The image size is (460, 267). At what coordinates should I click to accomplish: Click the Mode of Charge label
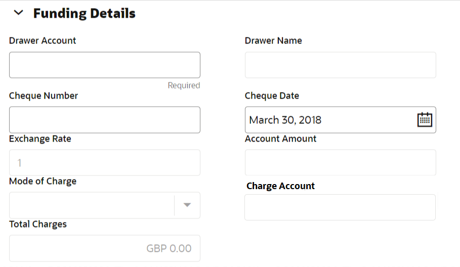click(43, 181)
